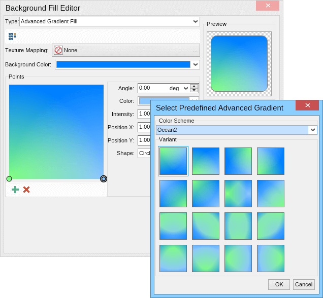The height and width of the screenshot is (298, 323).
Task: Close the Select Predefined Advanced Gradient dialog
Action: pos(307,105)
